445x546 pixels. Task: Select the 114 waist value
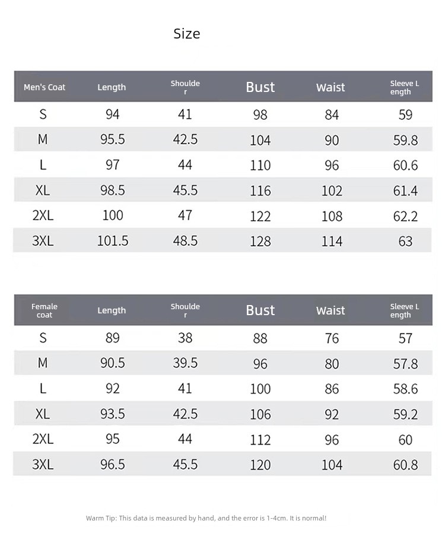(332, 242)
